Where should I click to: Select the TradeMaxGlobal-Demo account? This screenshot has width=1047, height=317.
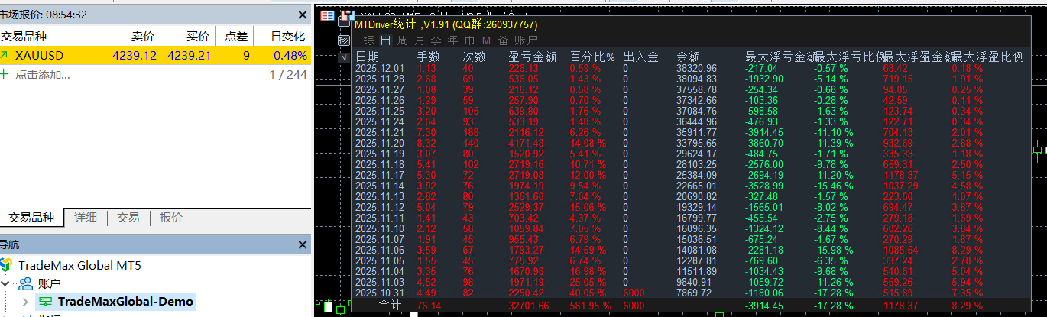point(125,302)
